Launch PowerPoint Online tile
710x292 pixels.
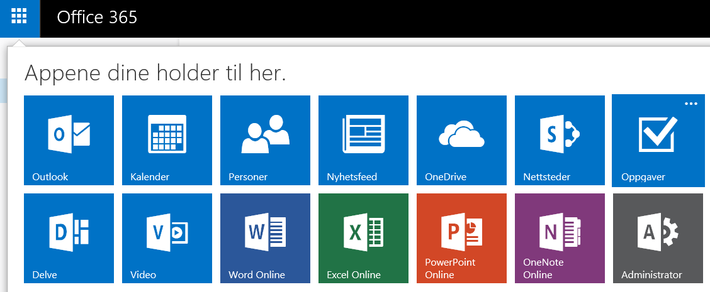[461, 238]
